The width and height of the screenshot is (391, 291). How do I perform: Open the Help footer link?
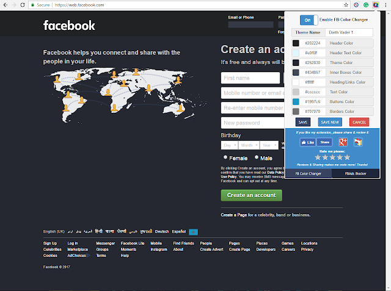tap(125, 256)
